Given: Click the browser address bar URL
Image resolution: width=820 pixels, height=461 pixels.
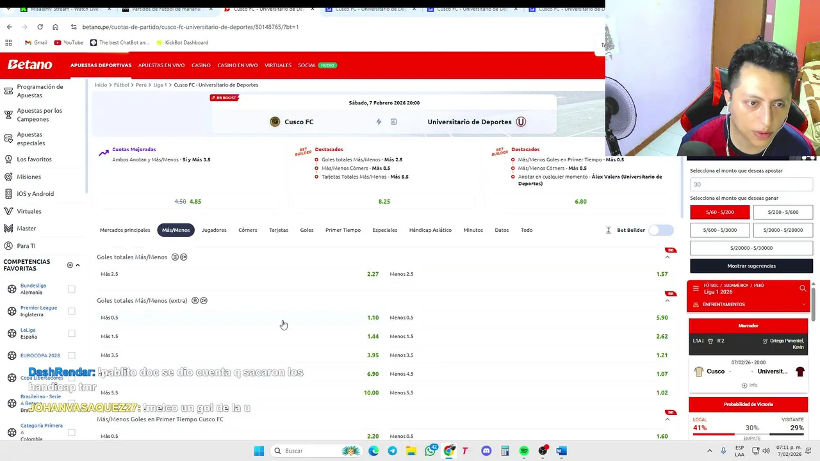Looking at the screenshot, I should coord(190,27).
